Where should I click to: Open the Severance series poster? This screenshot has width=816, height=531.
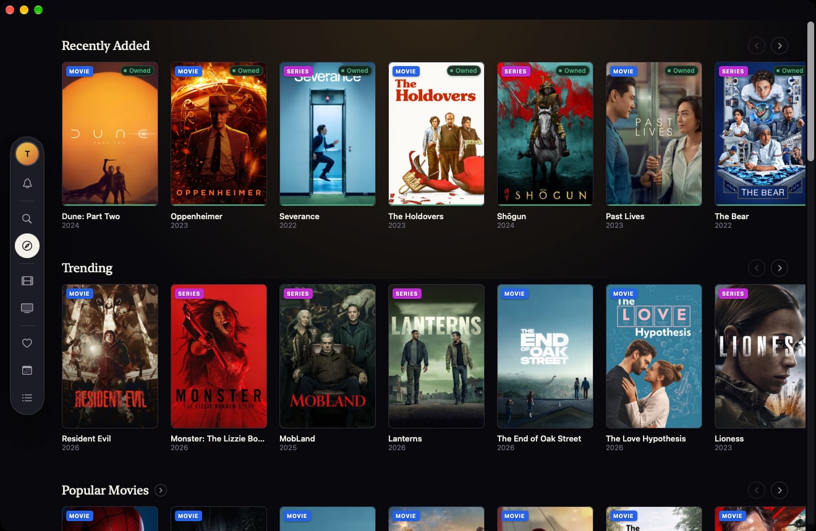point(328,134)
